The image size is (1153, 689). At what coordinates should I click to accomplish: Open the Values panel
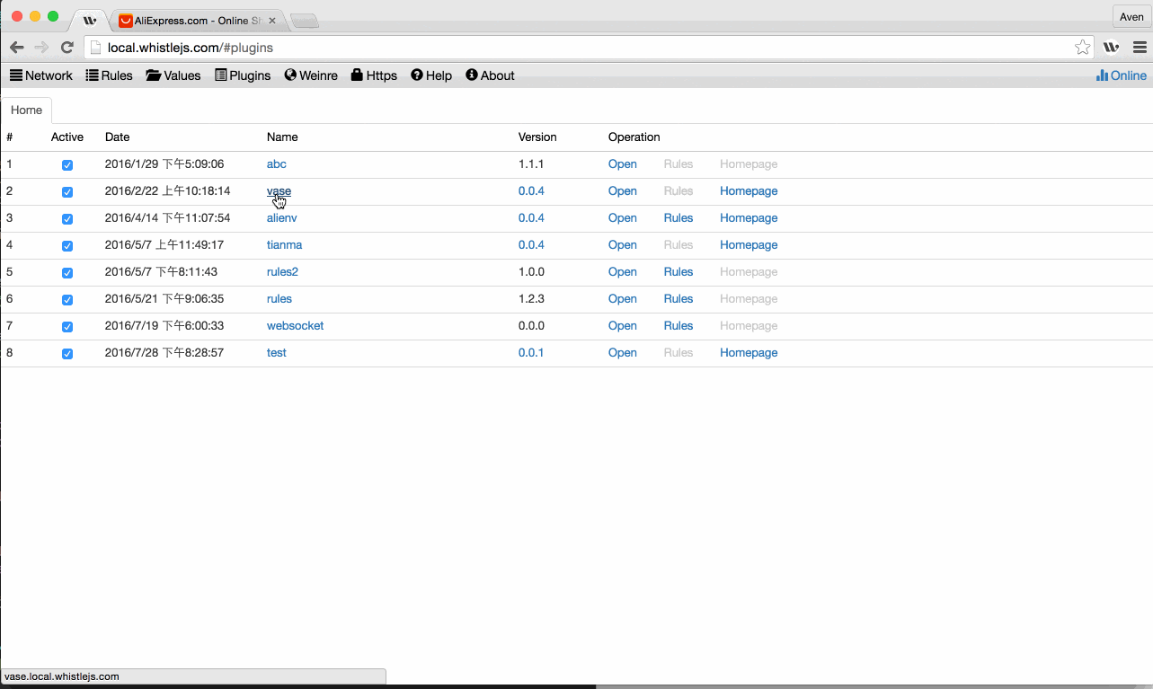pos(173,75)
